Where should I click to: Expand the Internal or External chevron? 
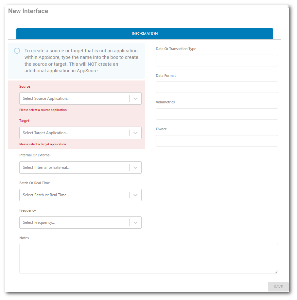(x=135, y=168)
